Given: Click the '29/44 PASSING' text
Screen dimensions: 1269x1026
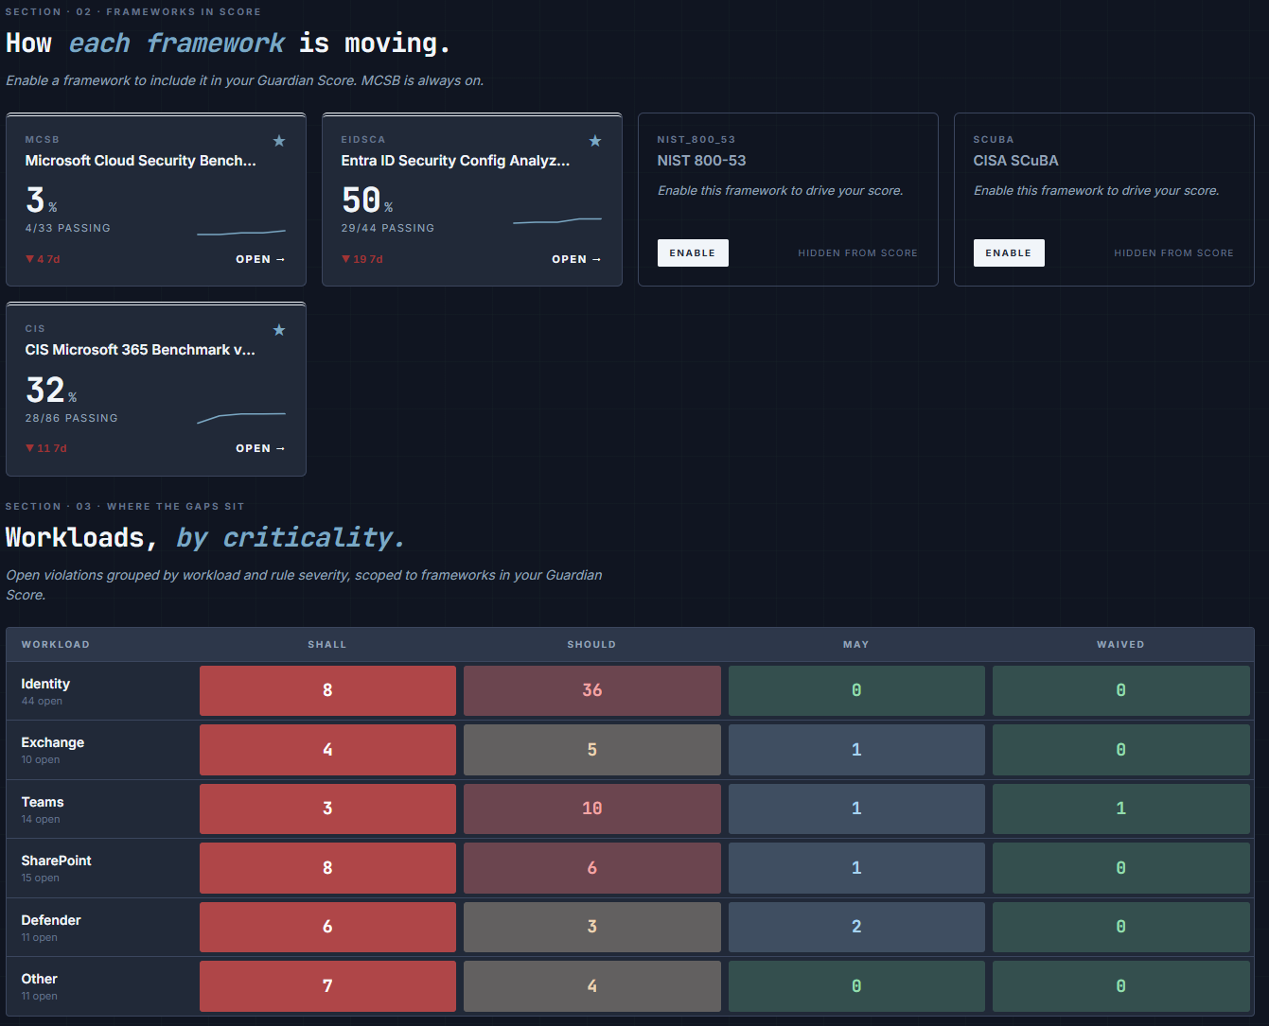Looking at the screenshot, I should (388, 228).
